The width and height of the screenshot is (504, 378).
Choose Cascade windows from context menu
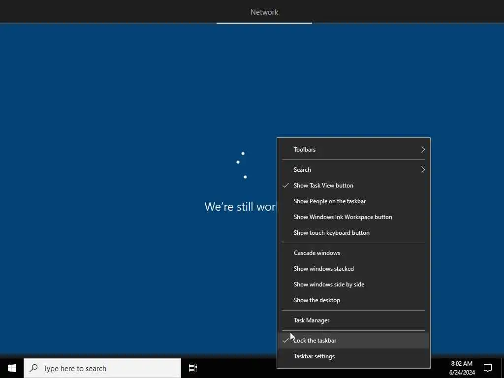(353, 253)
